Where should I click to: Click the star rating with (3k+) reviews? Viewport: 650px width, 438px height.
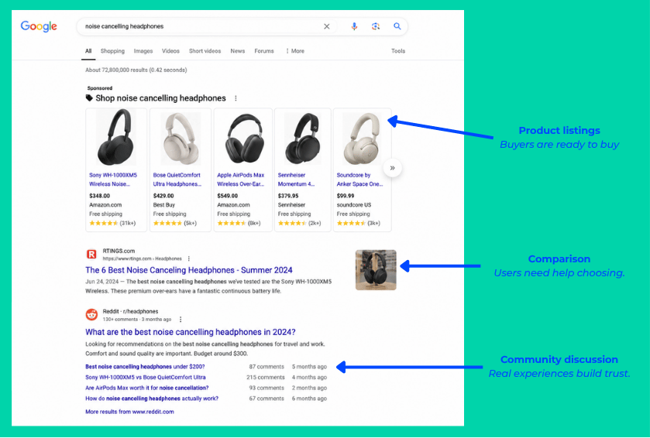pyautogui.click(x=358, y=223)
